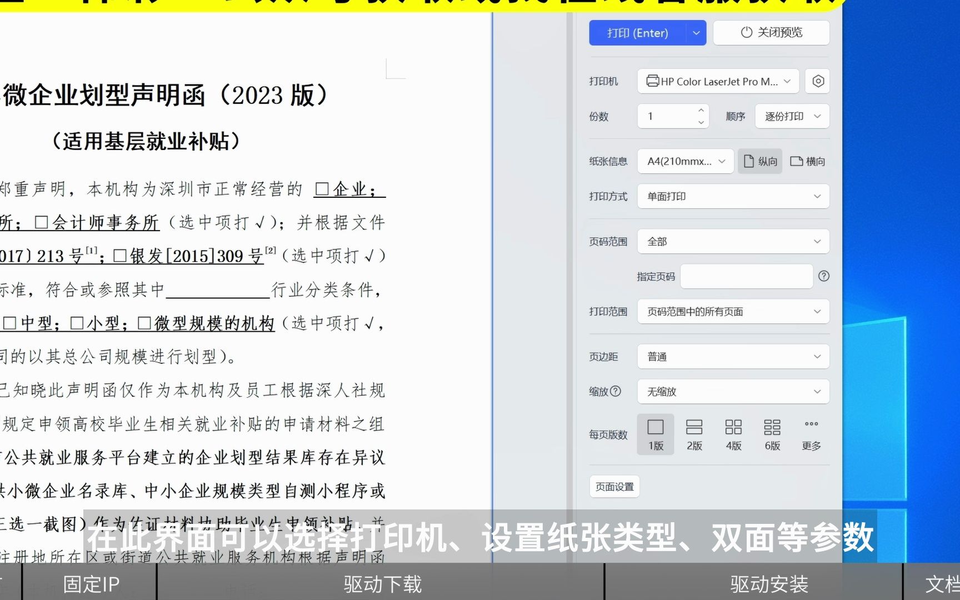
Task: Select 2版 pages per sheet layout
Action: (x=694, y=434)
